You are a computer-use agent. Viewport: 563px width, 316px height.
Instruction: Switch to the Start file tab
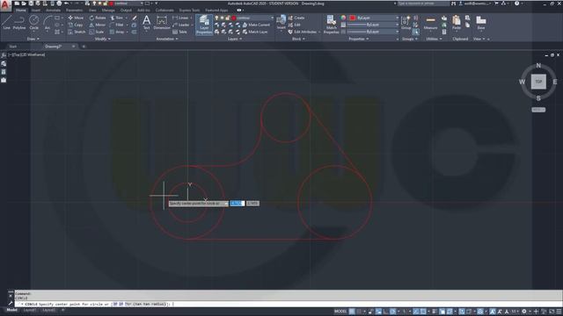tap(13, 47)
